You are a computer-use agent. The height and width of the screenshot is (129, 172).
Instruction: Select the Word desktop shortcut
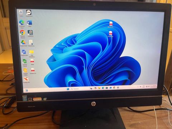coord(29,23)
